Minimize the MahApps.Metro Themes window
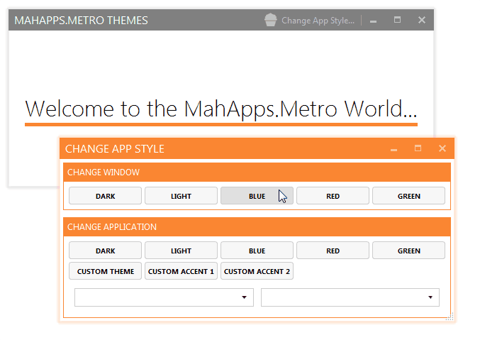The width and height of the screenshot is (480, 340). click(x=374, y=21)
